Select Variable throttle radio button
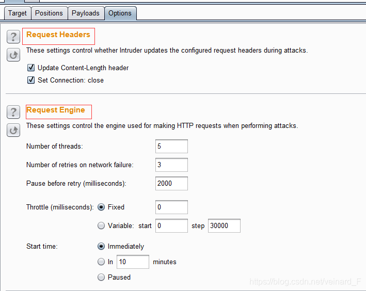The height and width of the screenshot is (291, 366). pyautogui.click(x=101, y=225)
